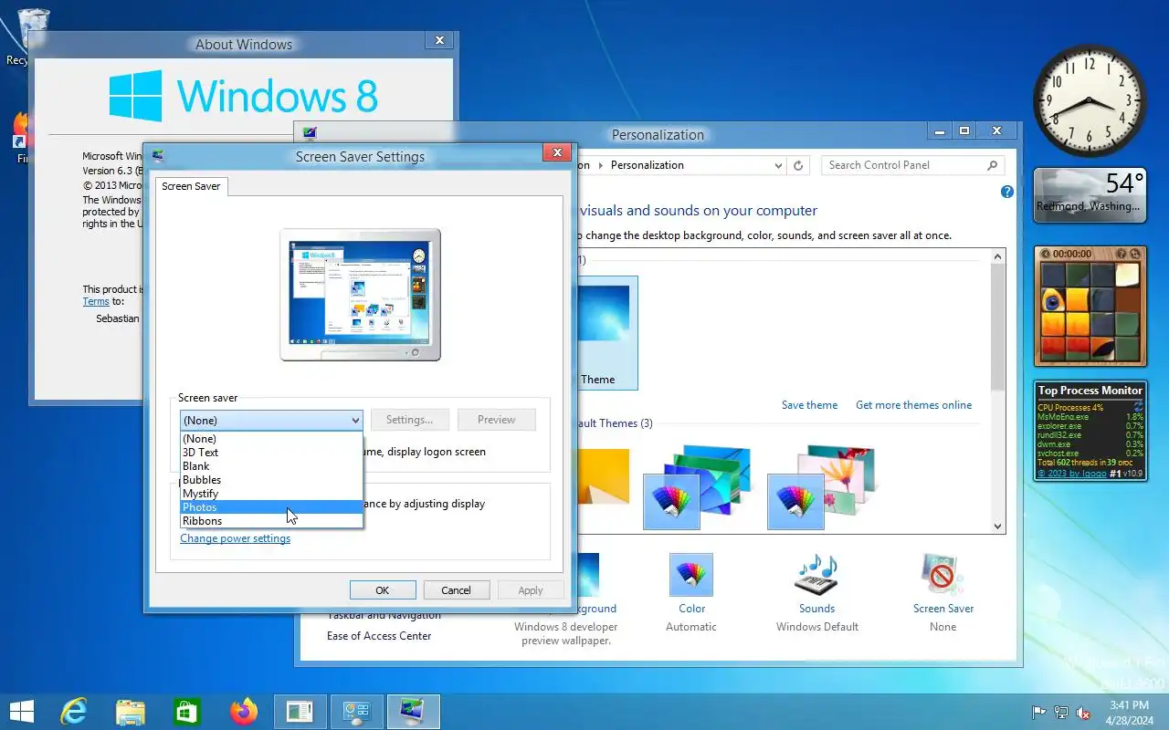Click the network tray icon
The width and height of the screenshot is (1169, 730).
point(1061,713)
